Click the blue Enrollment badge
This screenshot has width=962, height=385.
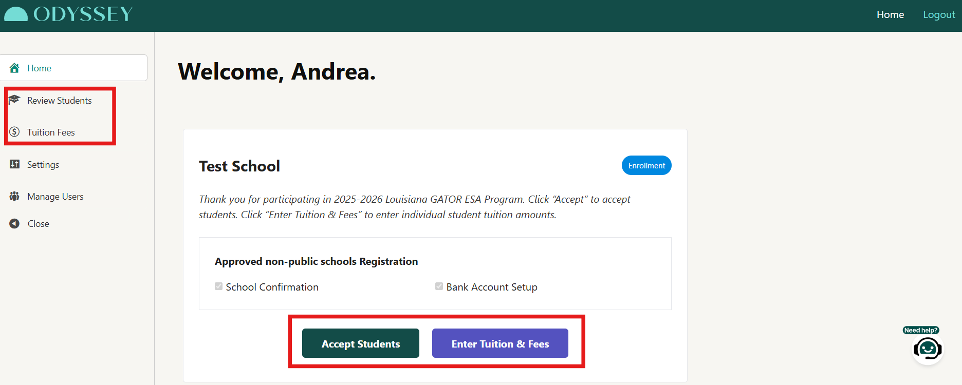[x=646, y=165]
